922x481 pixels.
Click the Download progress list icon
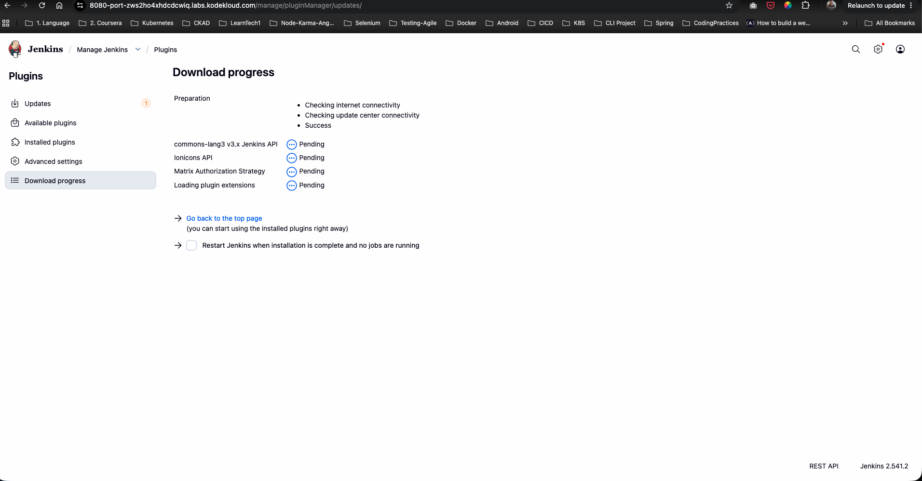point(15,181)
